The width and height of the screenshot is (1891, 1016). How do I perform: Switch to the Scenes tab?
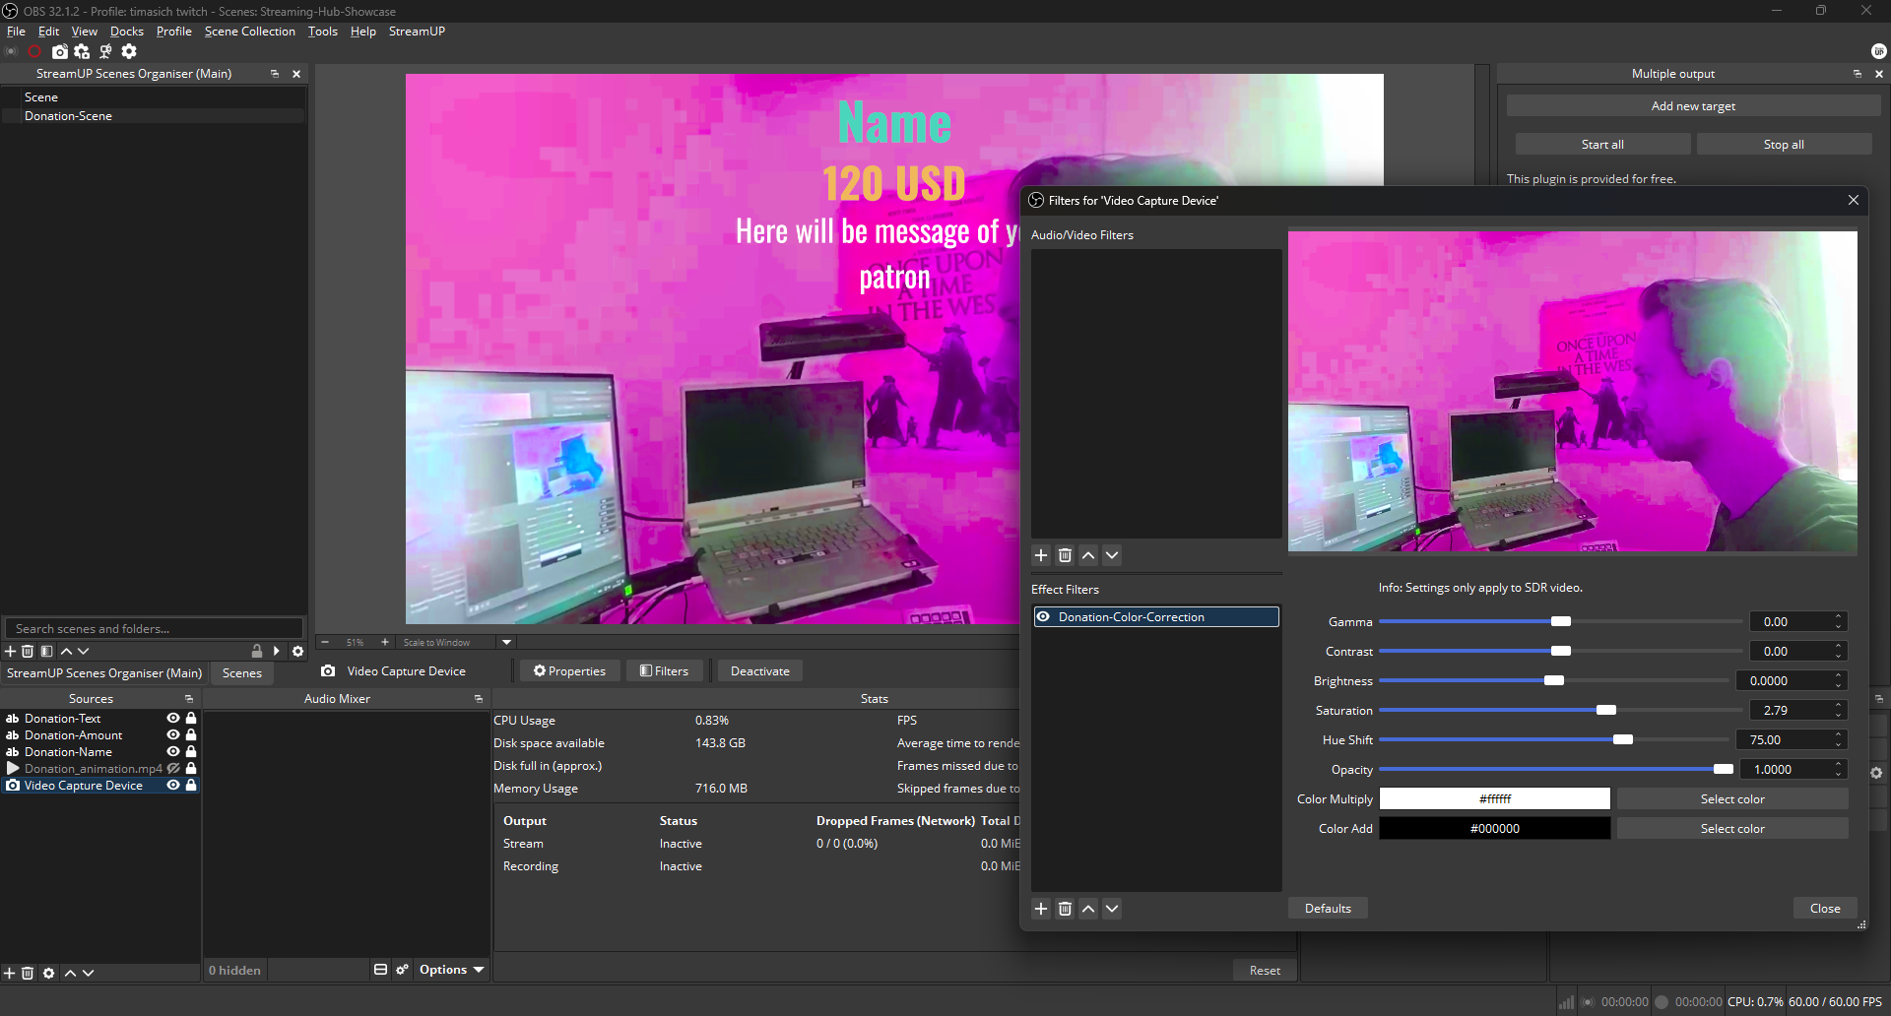242,673
